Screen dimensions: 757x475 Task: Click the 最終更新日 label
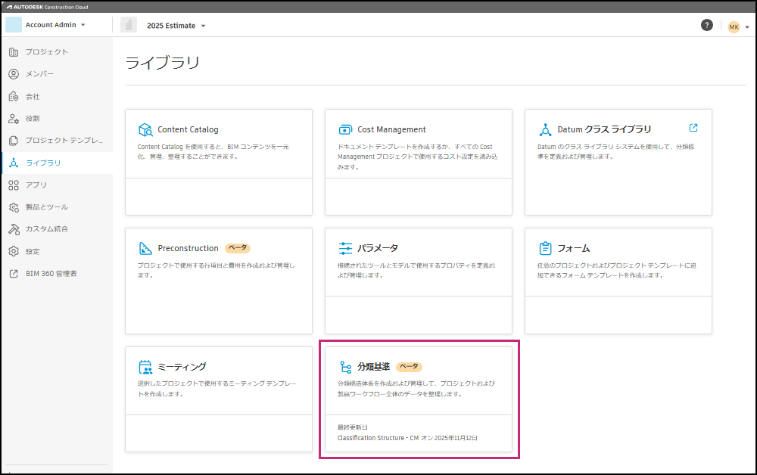coord(353,427)
